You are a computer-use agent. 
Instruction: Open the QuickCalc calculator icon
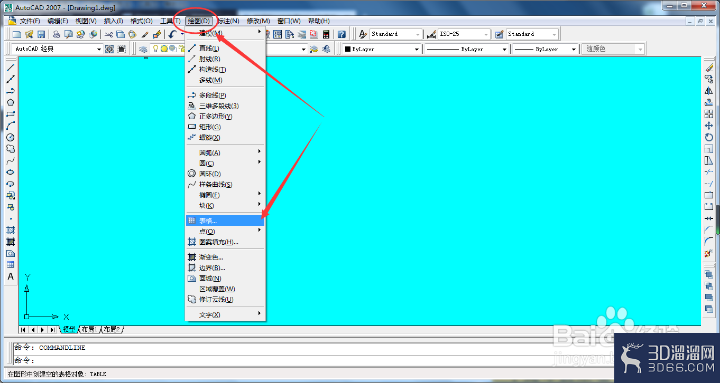[x=326, y=34]
